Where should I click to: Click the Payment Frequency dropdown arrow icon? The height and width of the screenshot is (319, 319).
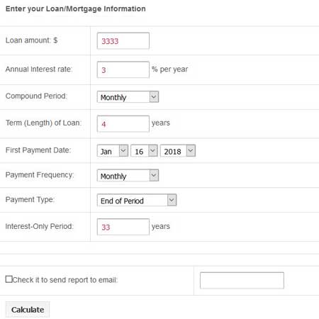(154, 176)
